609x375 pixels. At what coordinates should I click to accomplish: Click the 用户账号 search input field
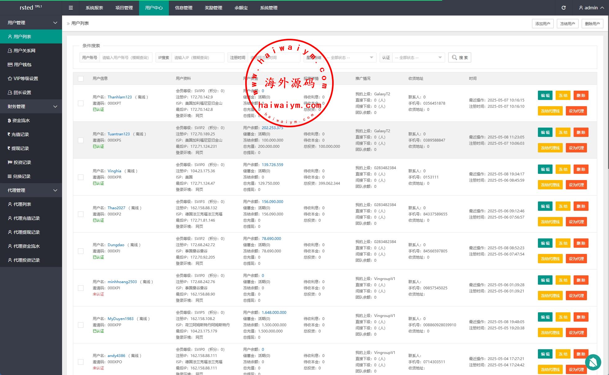click(x=126, y=57)
